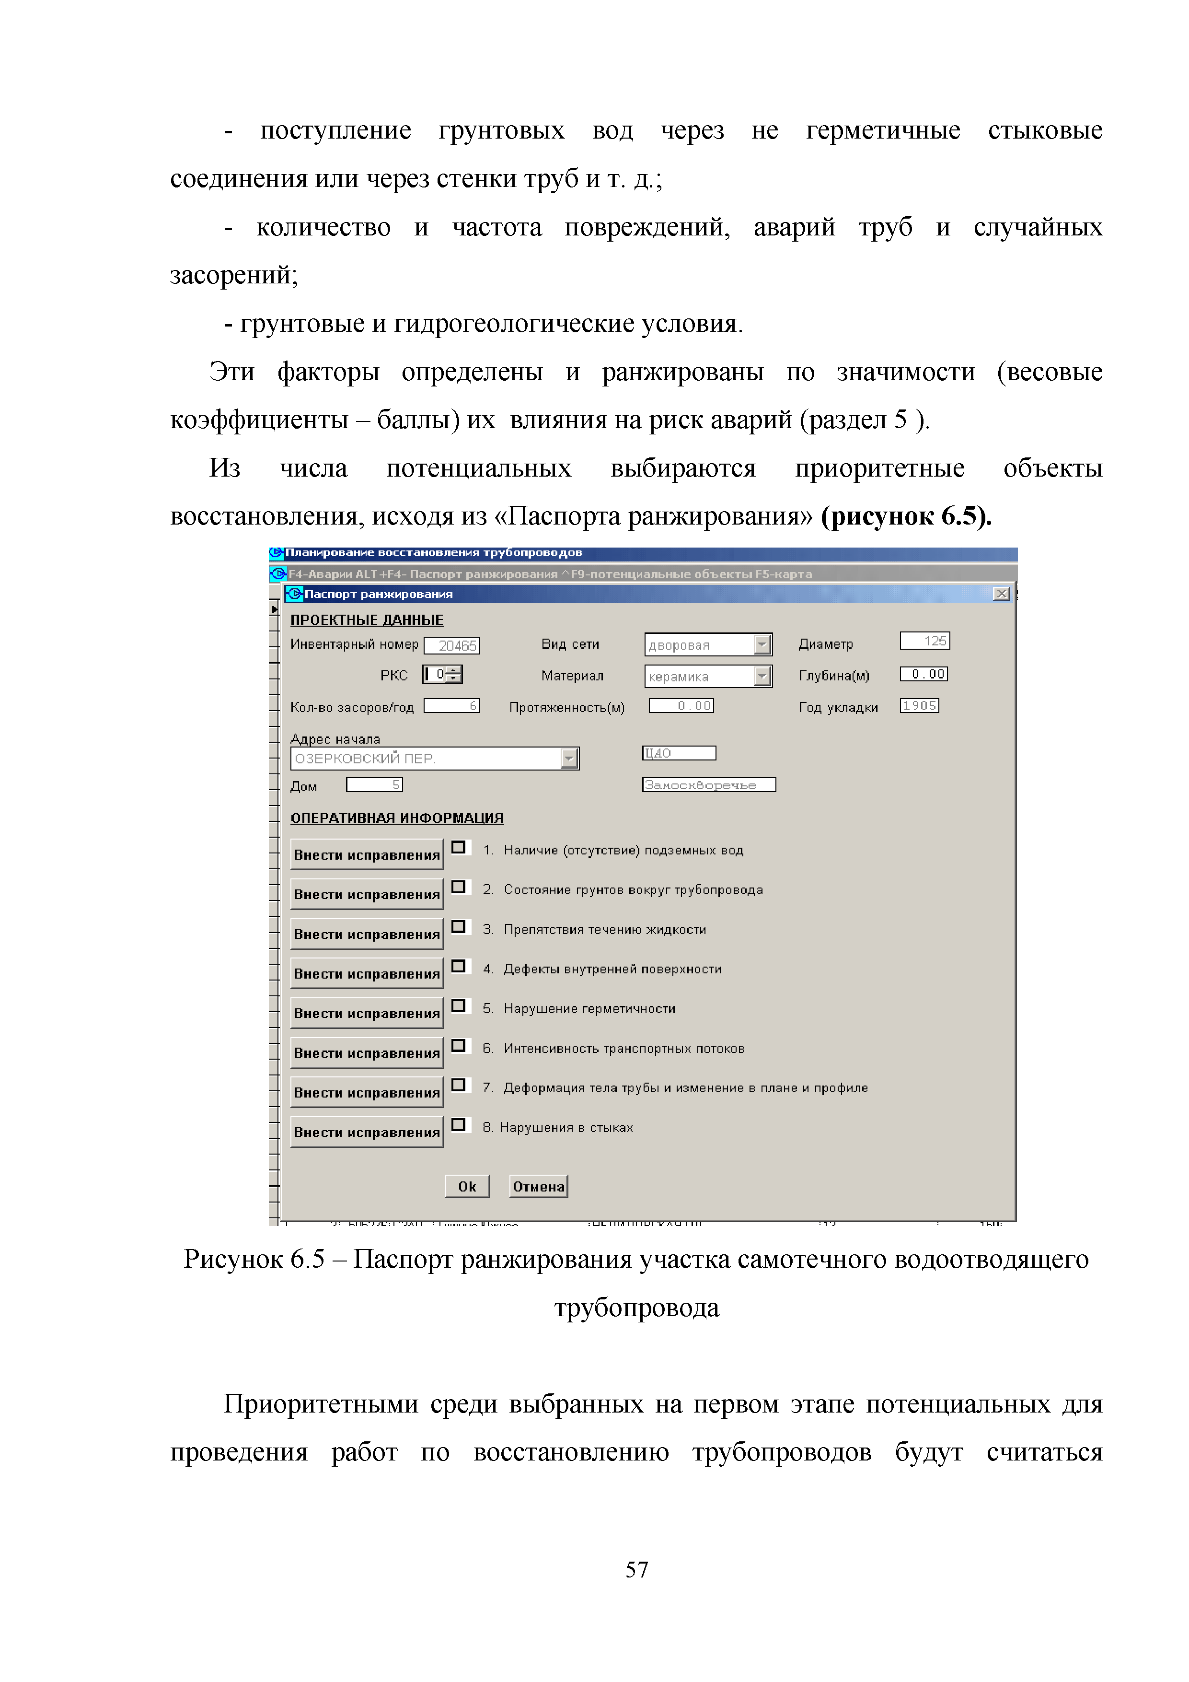Check item 8 Нарушения в стыках

[458, 1124]
